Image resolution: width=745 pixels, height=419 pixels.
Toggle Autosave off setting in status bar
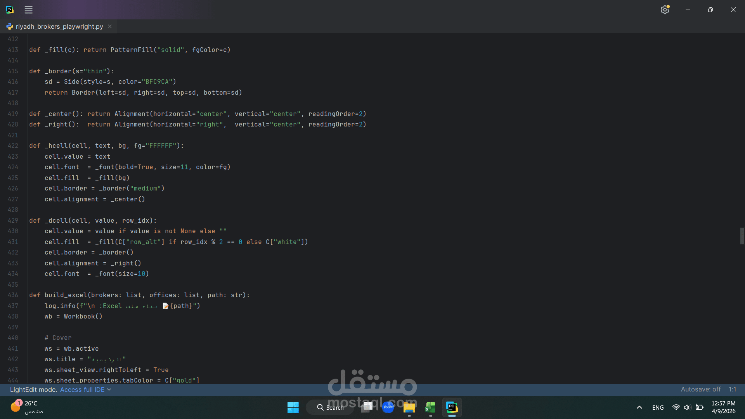coord(700,389)
